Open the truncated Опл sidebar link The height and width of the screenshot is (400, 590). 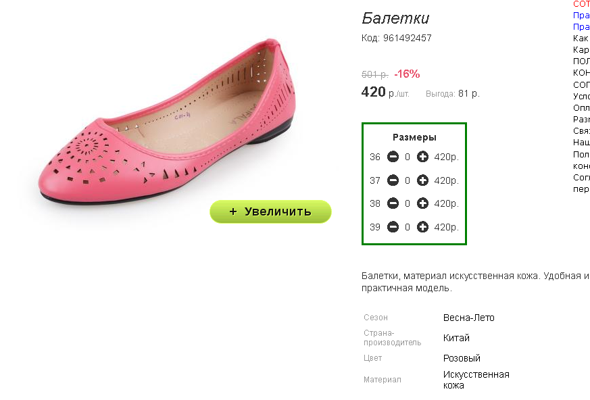tap(581, 107)
